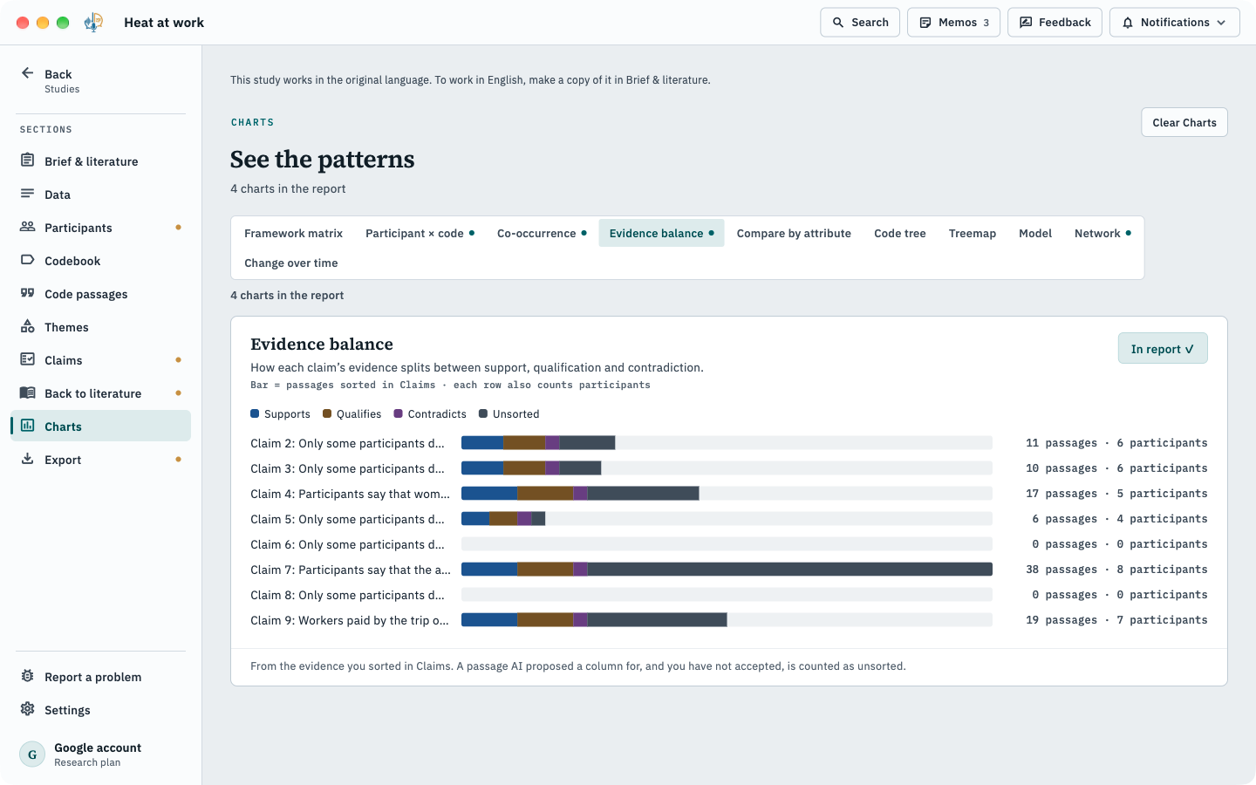Switch to Co-occurrence chart tab

click(x=542, y=233)
